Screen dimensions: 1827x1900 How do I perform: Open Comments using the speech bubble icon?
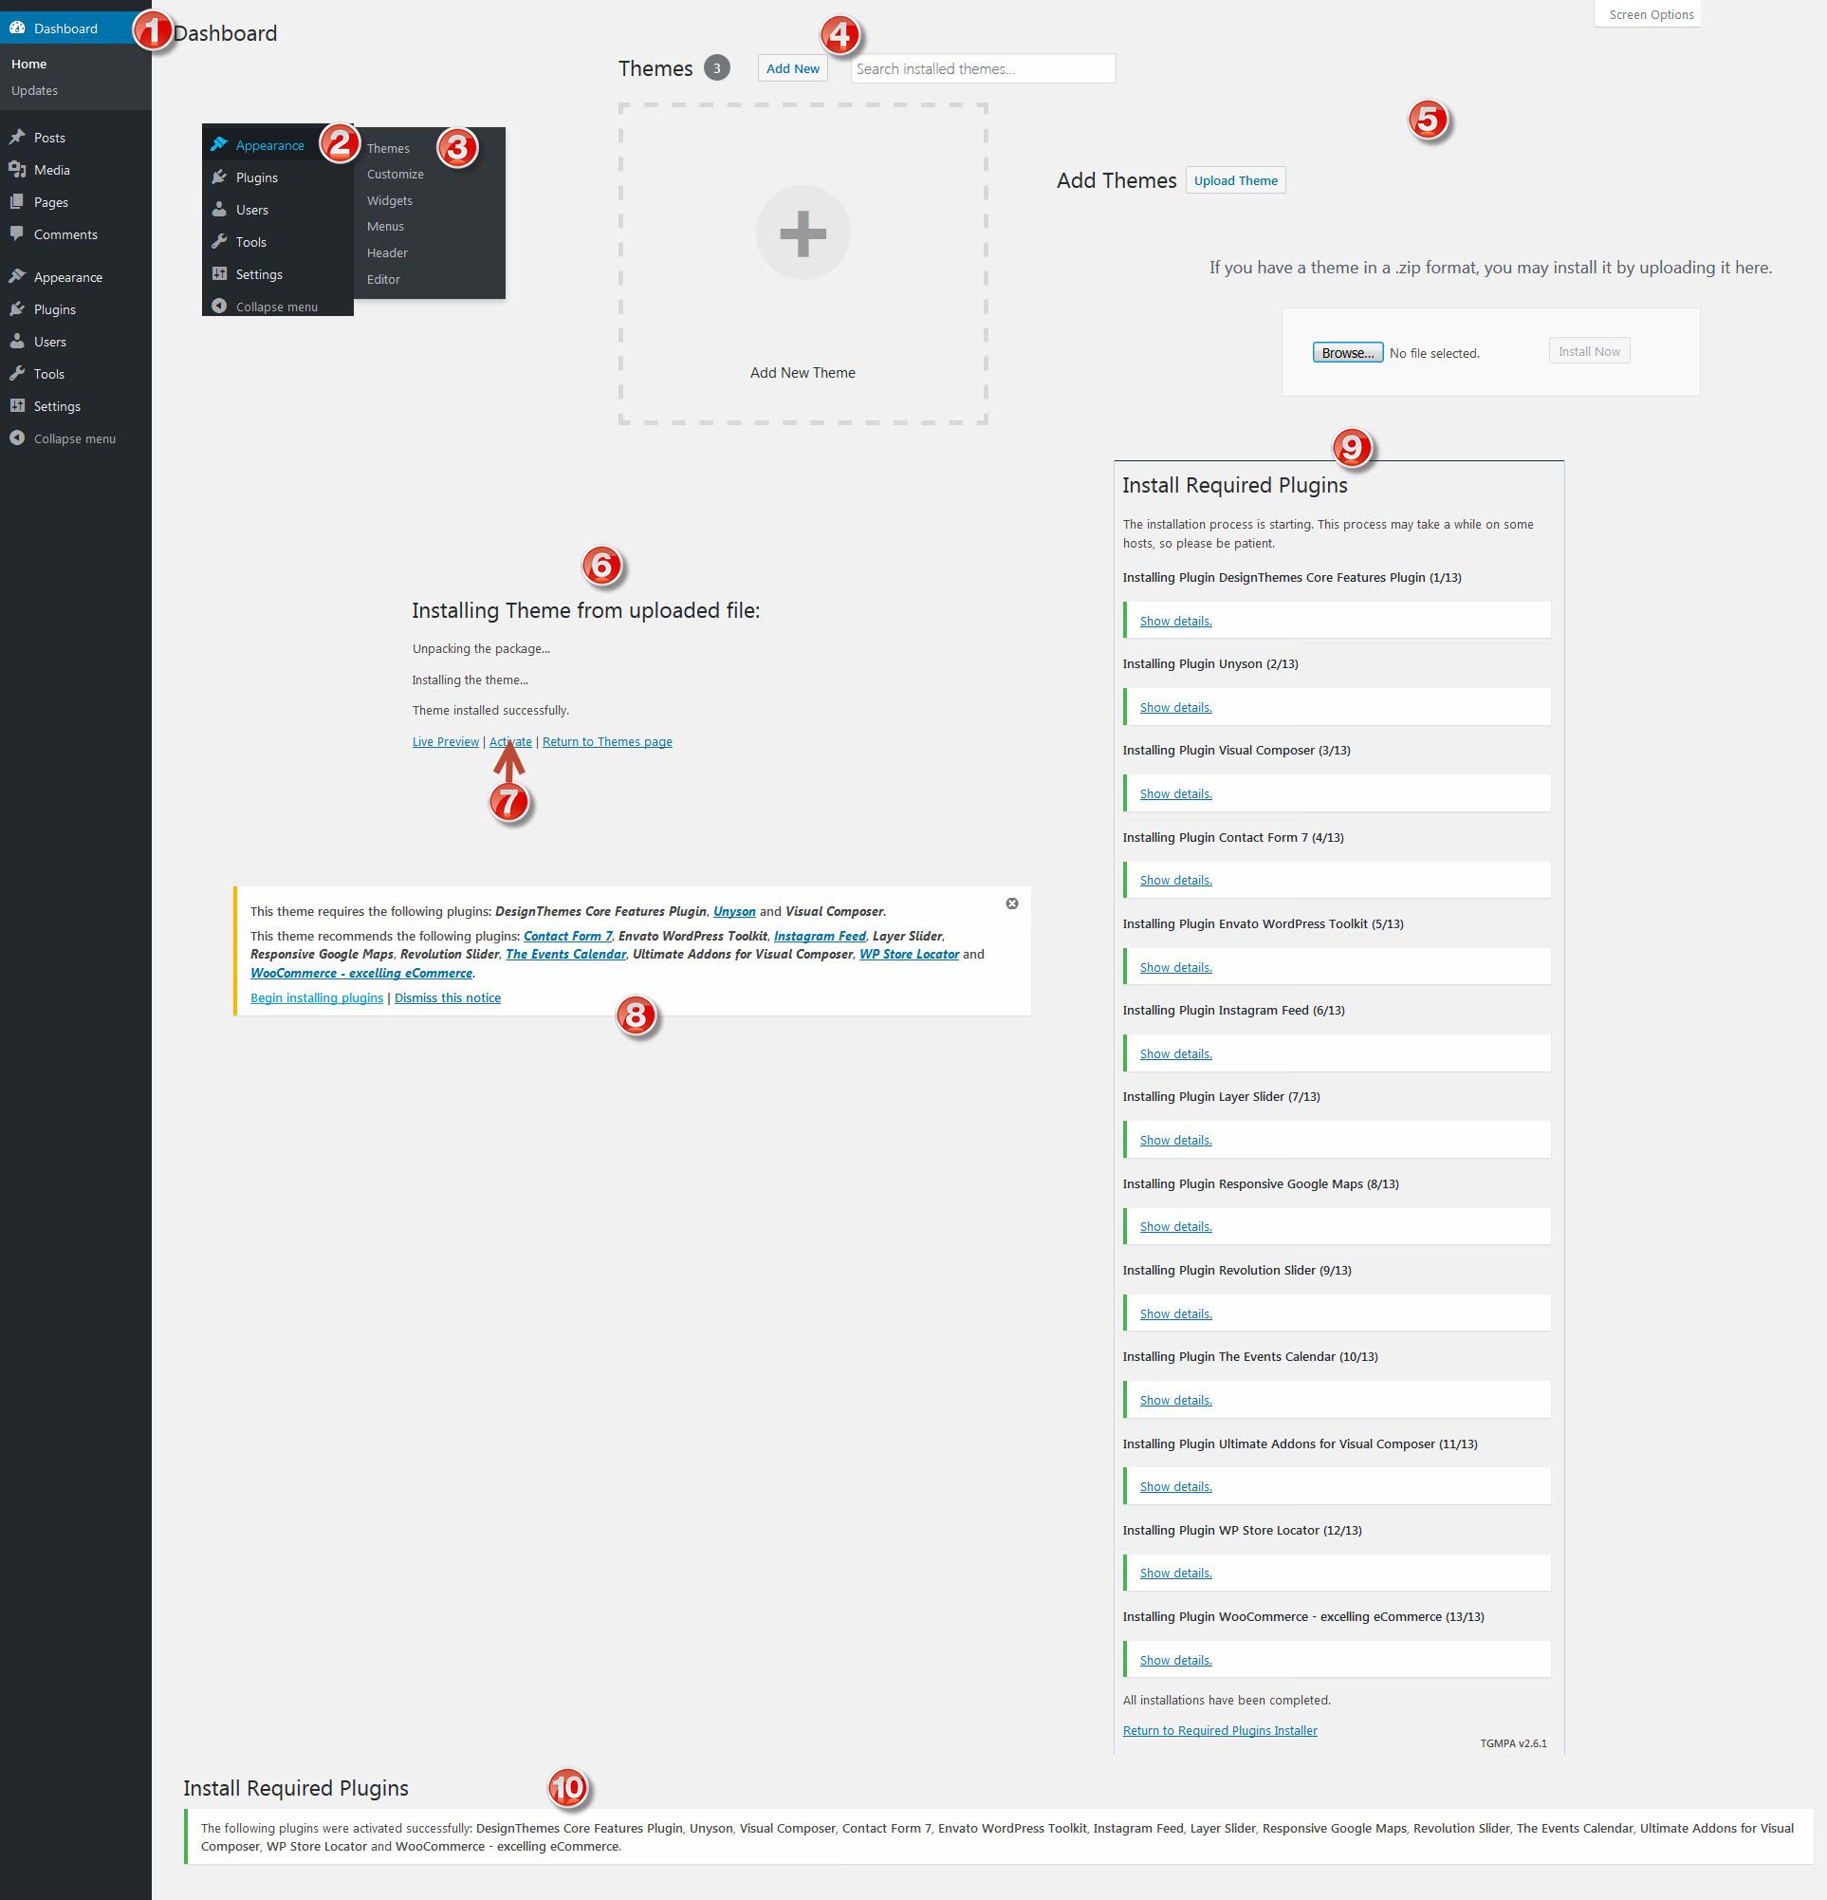18,233
